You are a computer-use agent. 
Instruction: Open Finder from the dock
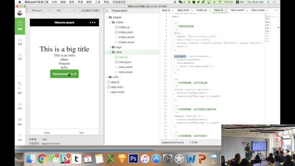pos(30,159)
